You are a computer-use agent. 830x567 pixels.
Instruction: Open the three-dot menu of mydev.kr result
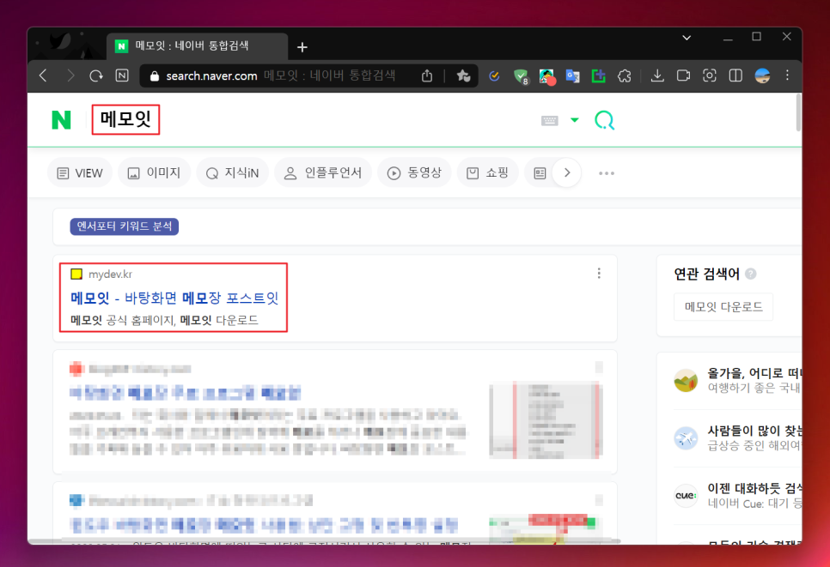(599, 273)
